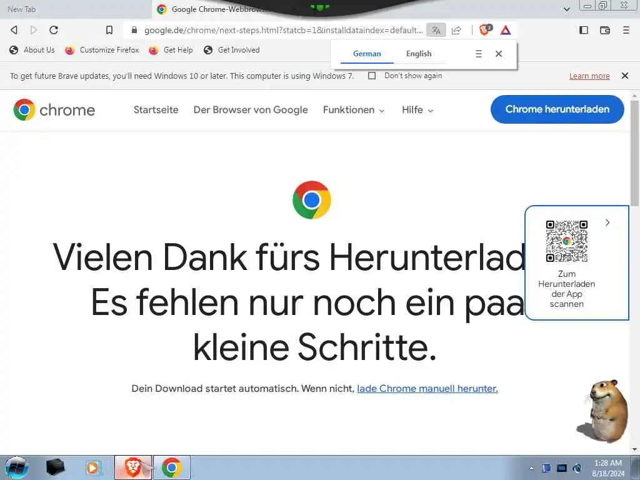Screen dimensions: 640x480
Task: Open translate popup options menu
Action: 479,54
